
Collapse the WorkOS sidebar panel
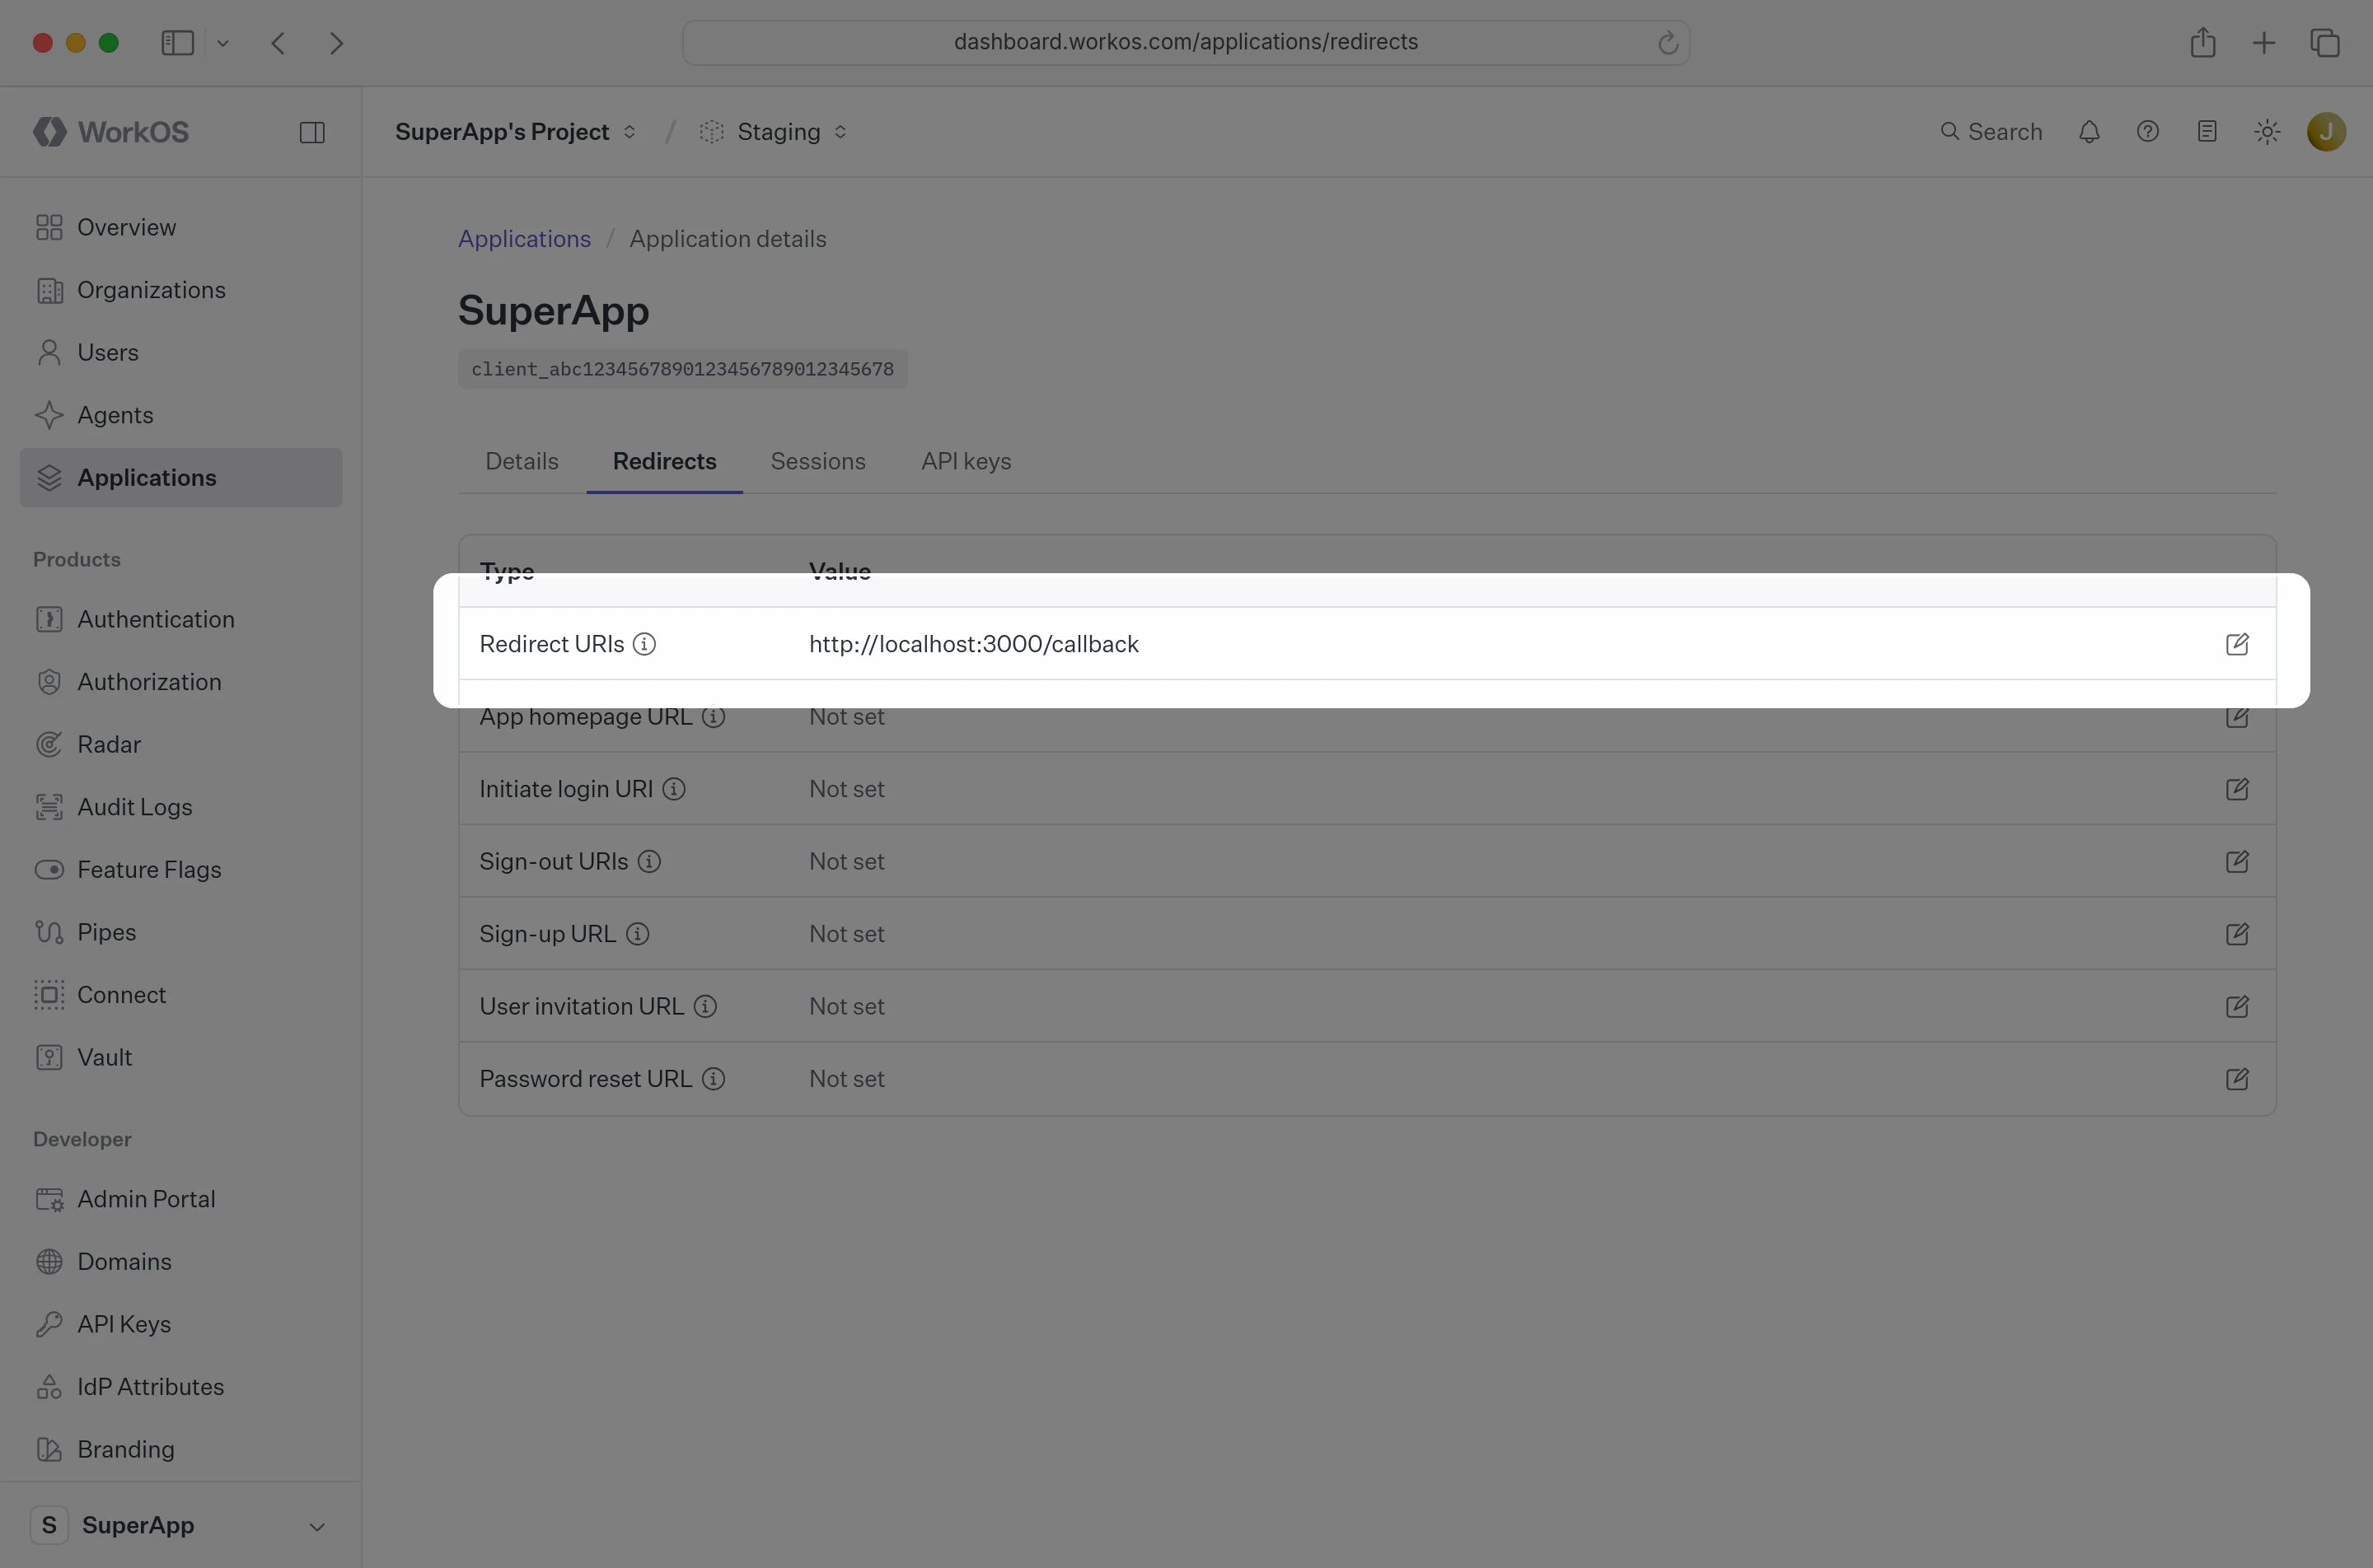point(312,132)
